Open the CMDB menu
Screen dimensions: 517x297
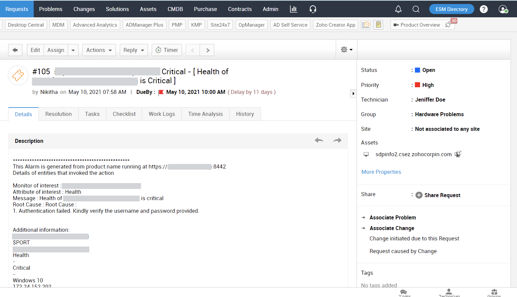coord(175,9)
